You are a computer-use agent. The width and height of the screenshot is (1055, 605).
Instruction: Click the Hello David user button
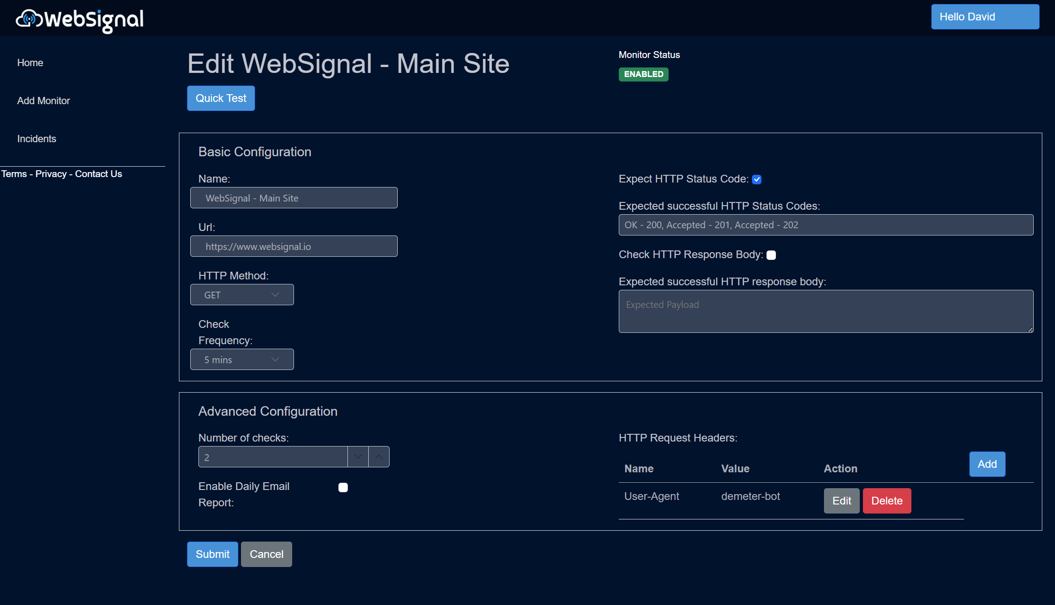[x=985, y=17]
